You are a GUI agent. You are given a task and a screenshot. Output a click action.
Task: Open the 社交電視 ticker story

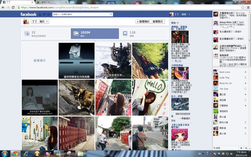[230, 40]
